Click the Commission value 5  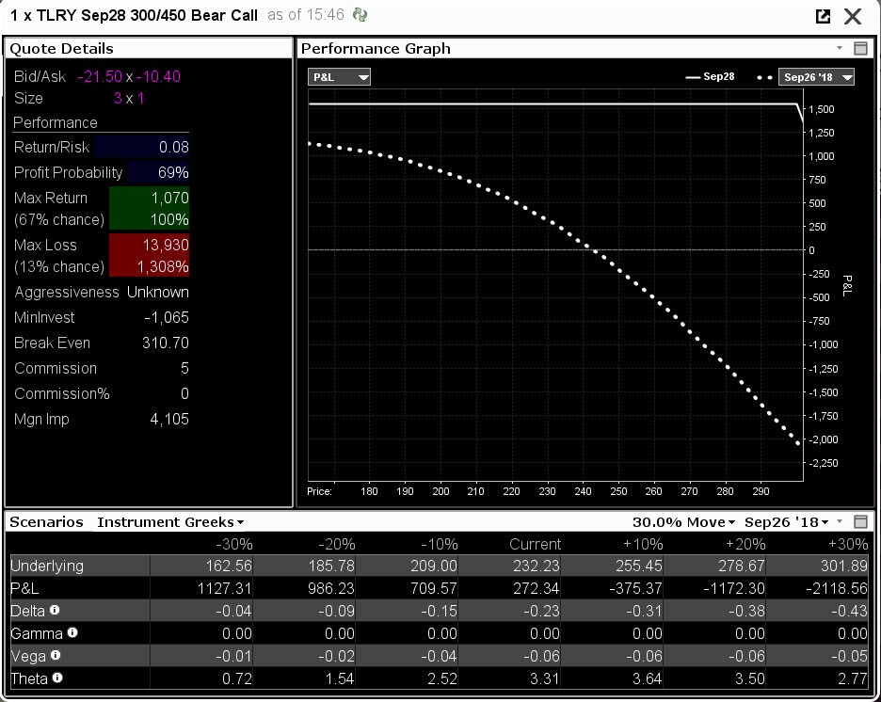[x=184, y=369]
